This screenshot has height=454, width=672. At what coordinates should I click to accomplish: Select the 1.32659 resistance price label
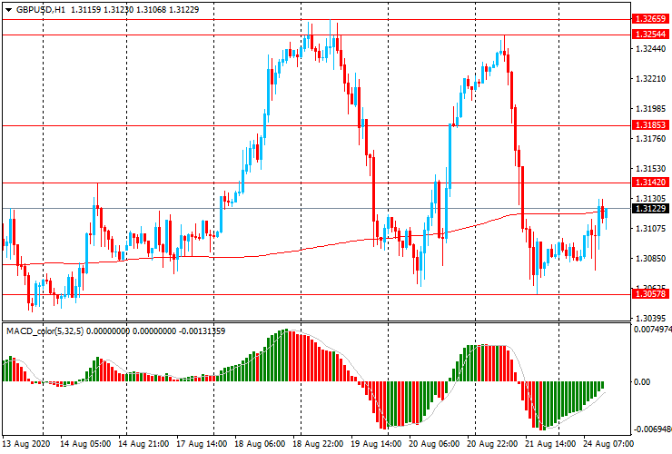pos(650,18)
